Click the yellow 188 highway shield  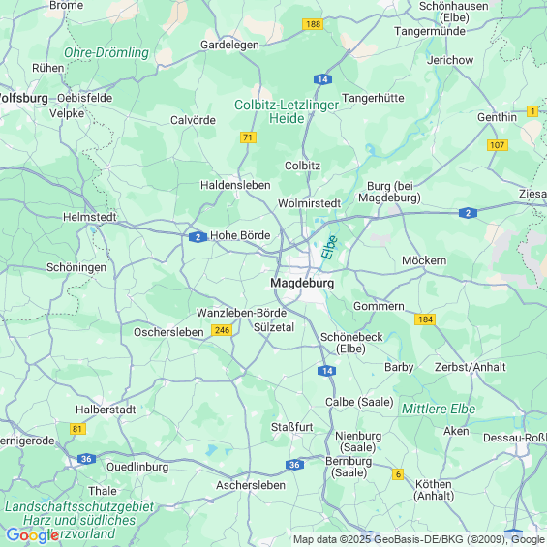(313, 24)
